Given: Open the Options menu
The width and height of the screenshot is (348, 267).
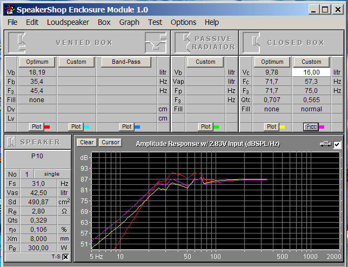Looking at the screenshot, I should click(x=183, y=22).
